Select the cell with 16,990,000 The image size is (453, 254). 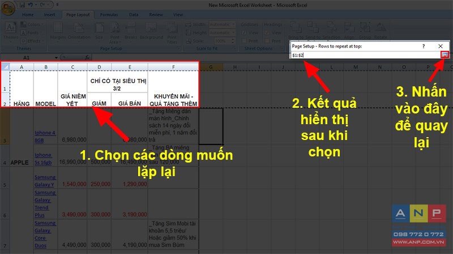pyautogui.click(x=72, y=156)
